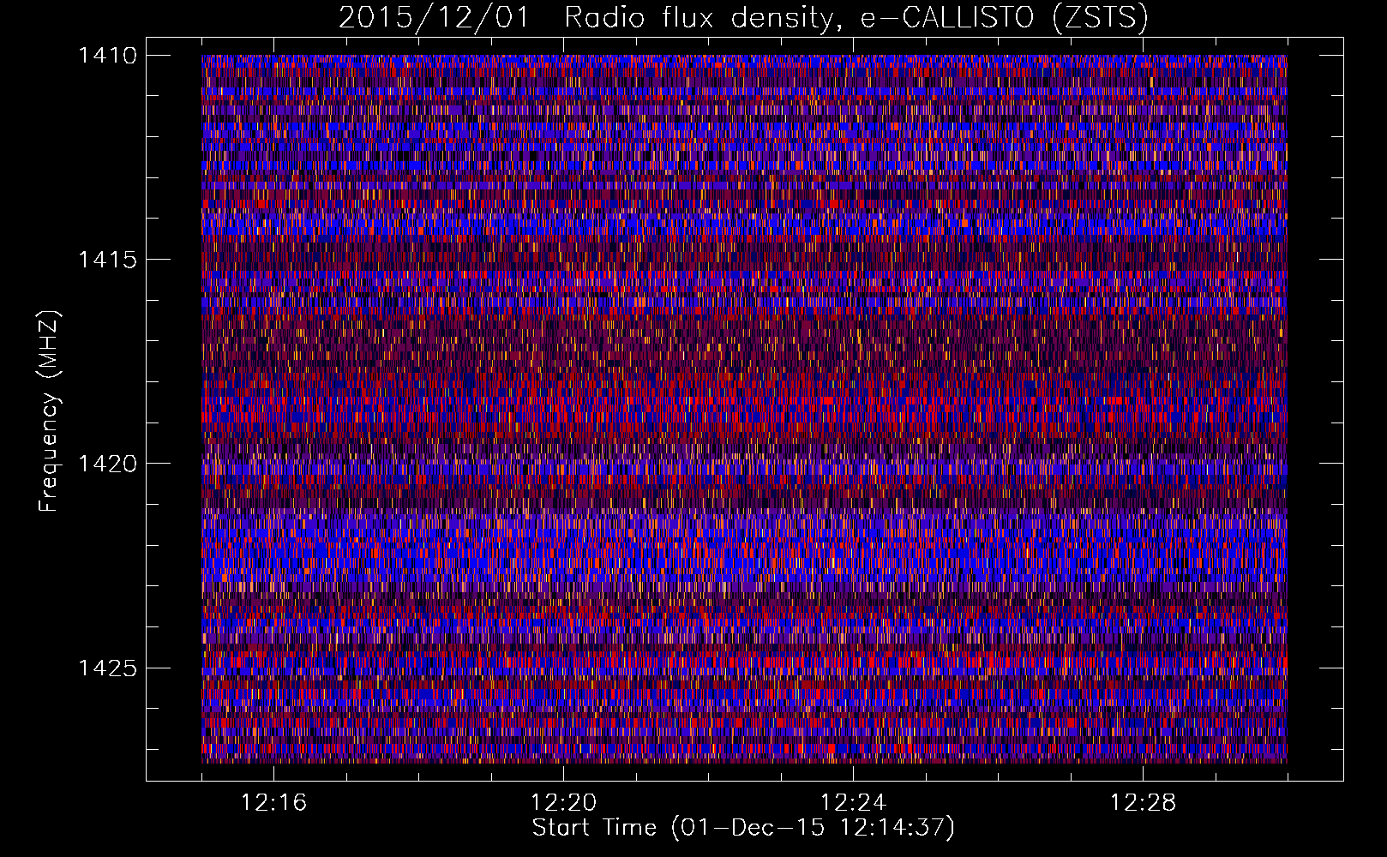This screenshot has width=1387, height=857.
Task: Click the 1410 frequency axis label
Action: coord(107,56)
